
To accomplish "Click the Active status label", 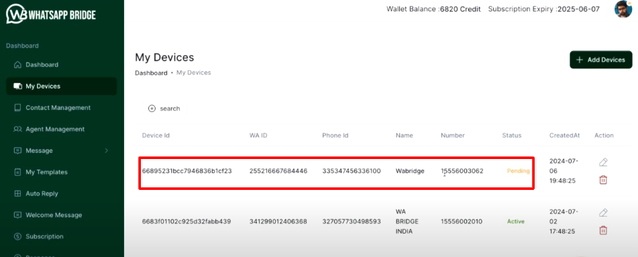I will 515,222.
